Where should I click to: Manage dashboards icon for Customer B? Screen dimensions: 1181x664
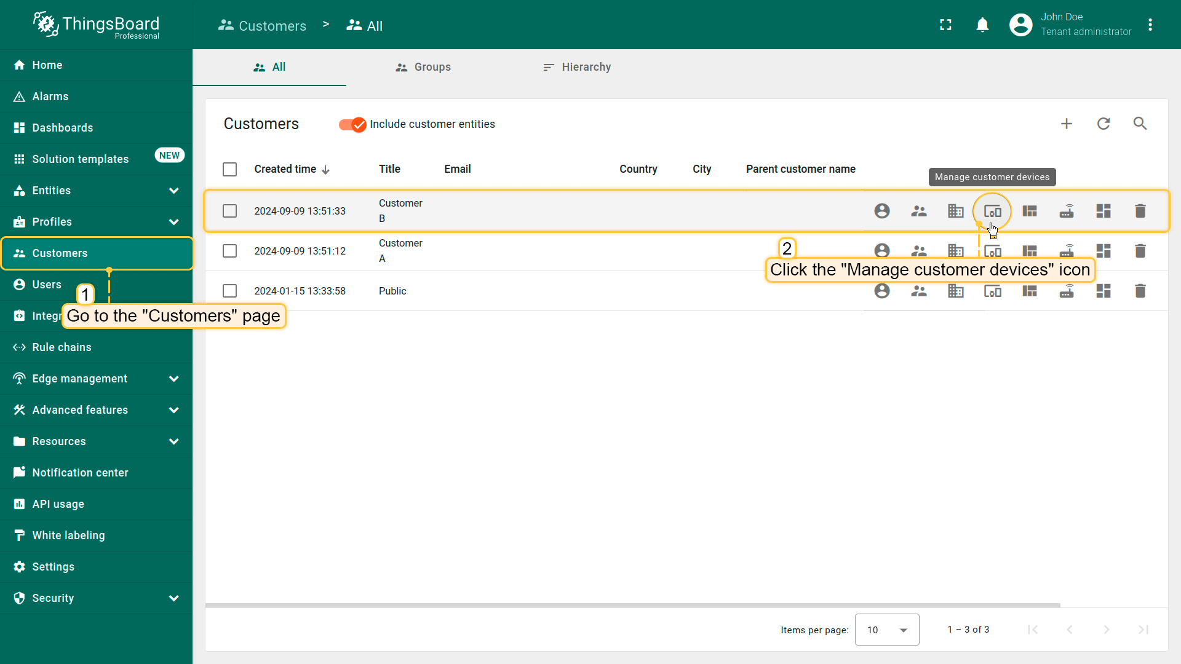[x=1103, y=211]
